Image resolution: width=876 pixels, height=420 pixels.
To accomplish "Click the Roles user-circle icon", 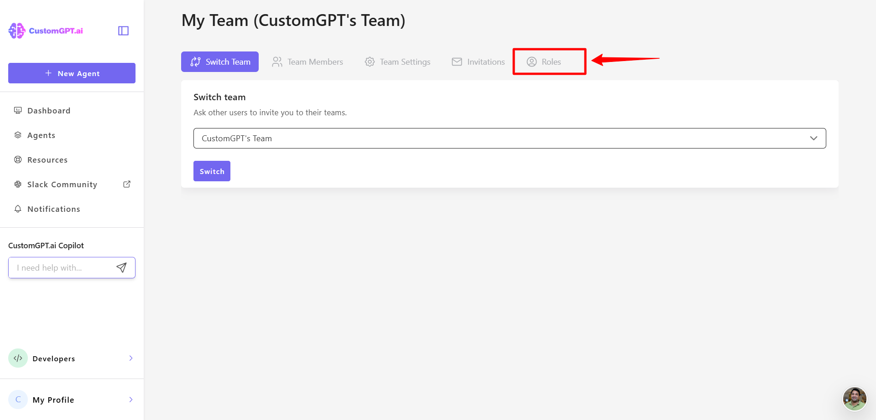I will (x=532, y=61).
